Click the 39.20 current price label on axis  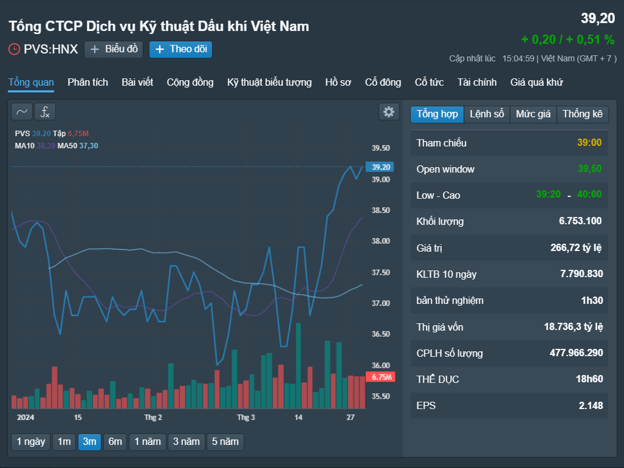tap(380, 167)
